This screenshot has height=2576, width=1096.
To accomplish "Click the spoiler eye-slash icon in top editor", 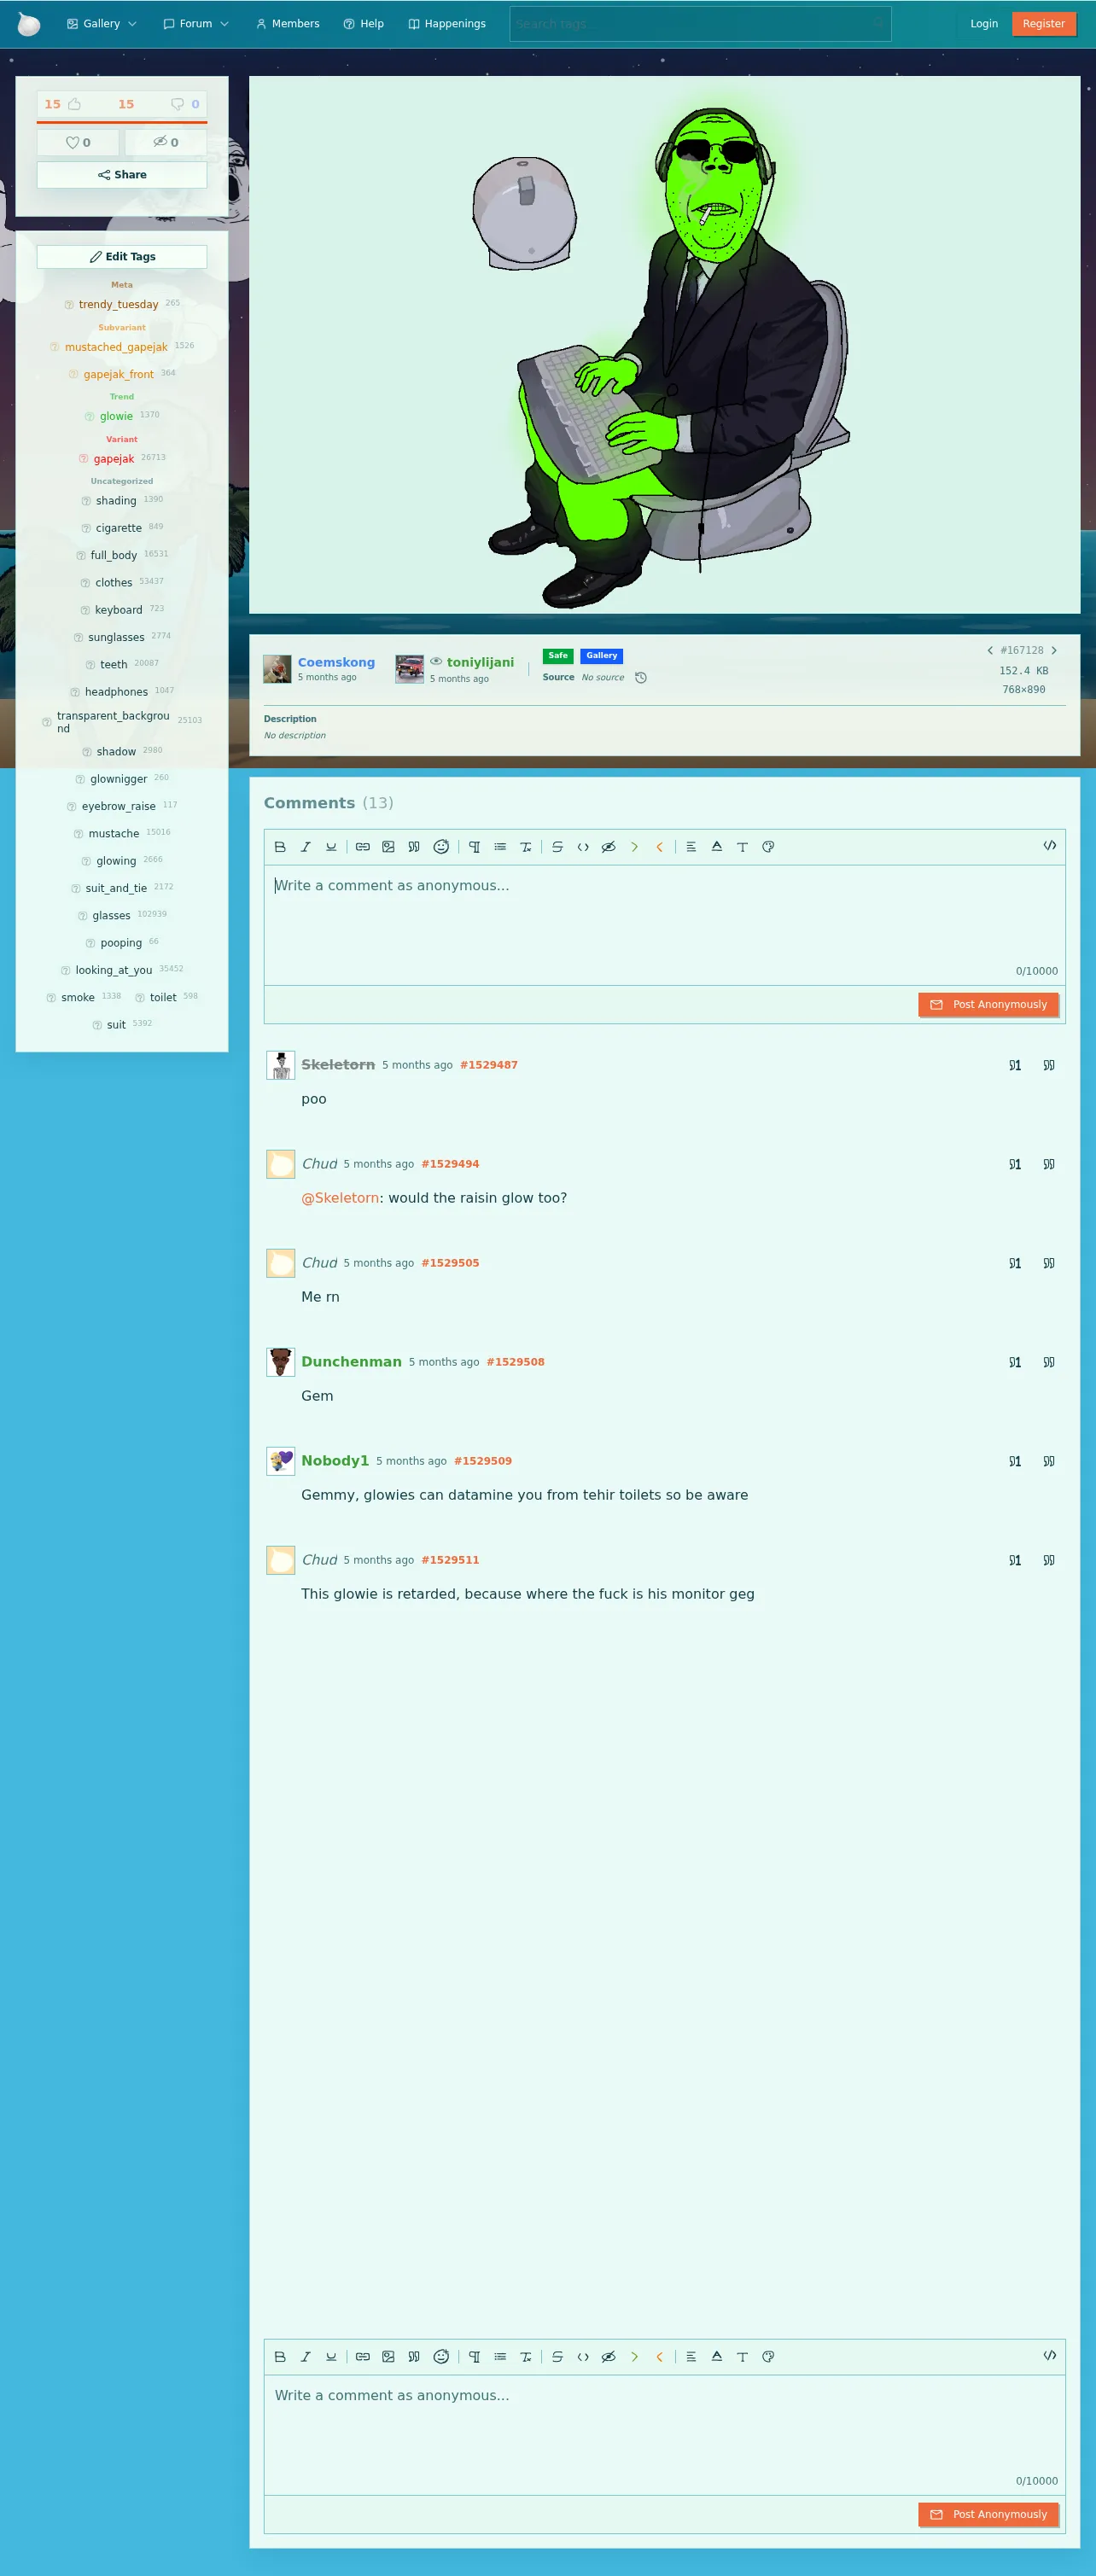I will click(608, 847).
